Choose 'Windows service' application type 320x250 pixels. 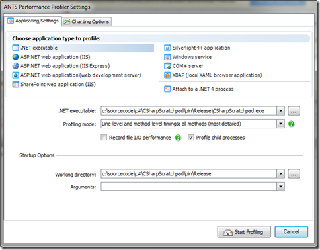188,57
